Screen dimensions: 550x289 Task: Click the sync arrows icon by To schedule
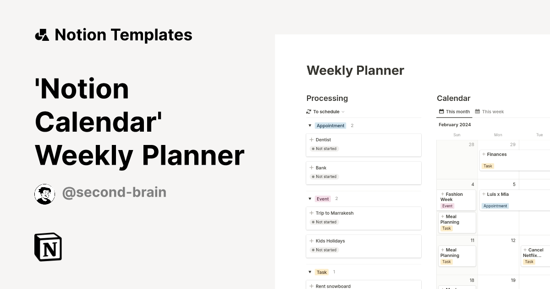[x=309, y=111]
